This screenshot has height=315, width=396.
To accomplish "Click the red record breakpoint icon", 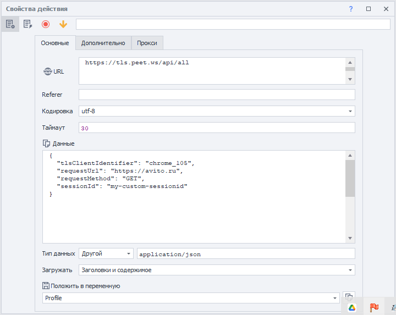I will point(46,24).
